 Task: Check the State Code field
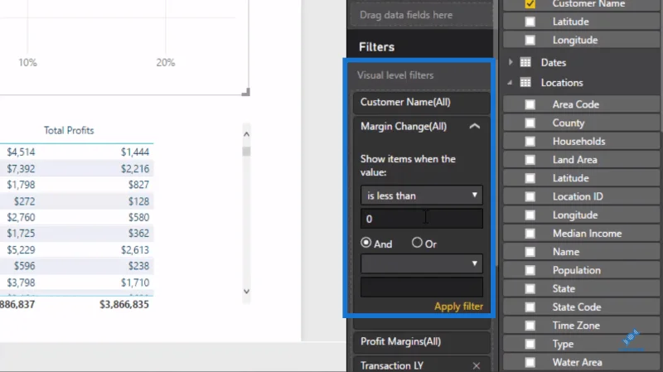pyautogui.click(x=530, y=307)
